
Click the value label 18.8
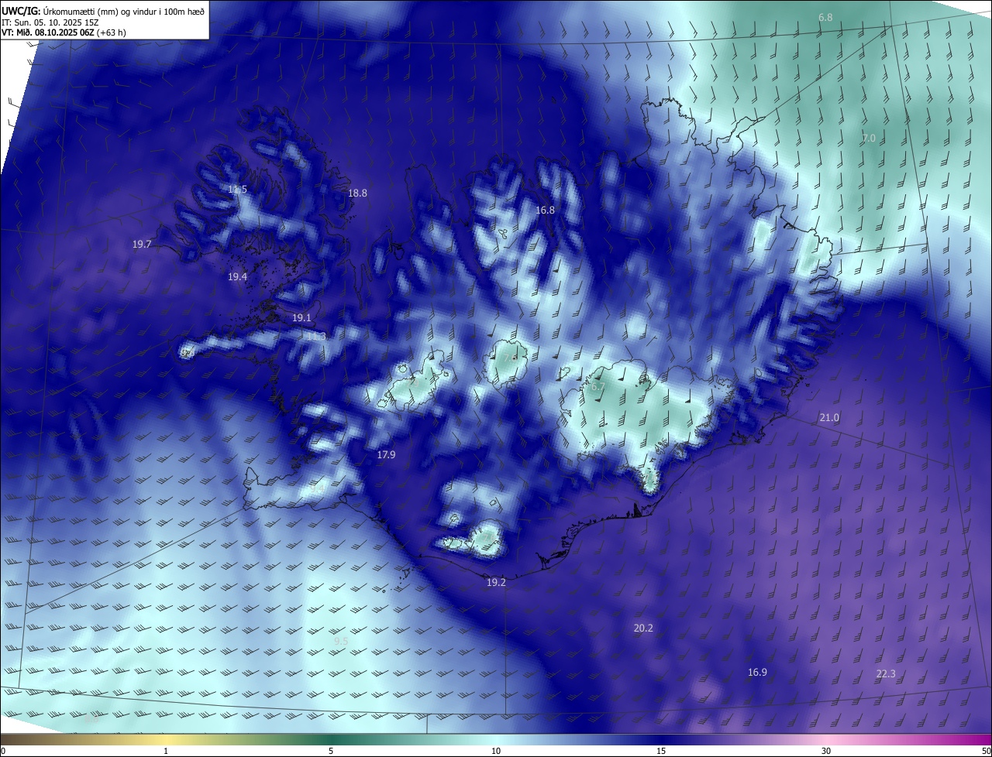click(357, 194)
